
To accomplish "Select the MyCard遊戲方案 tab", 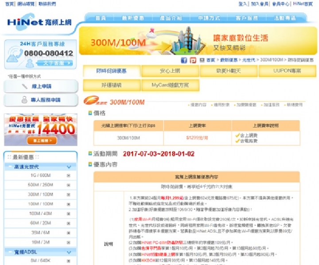I will point(170,85).
